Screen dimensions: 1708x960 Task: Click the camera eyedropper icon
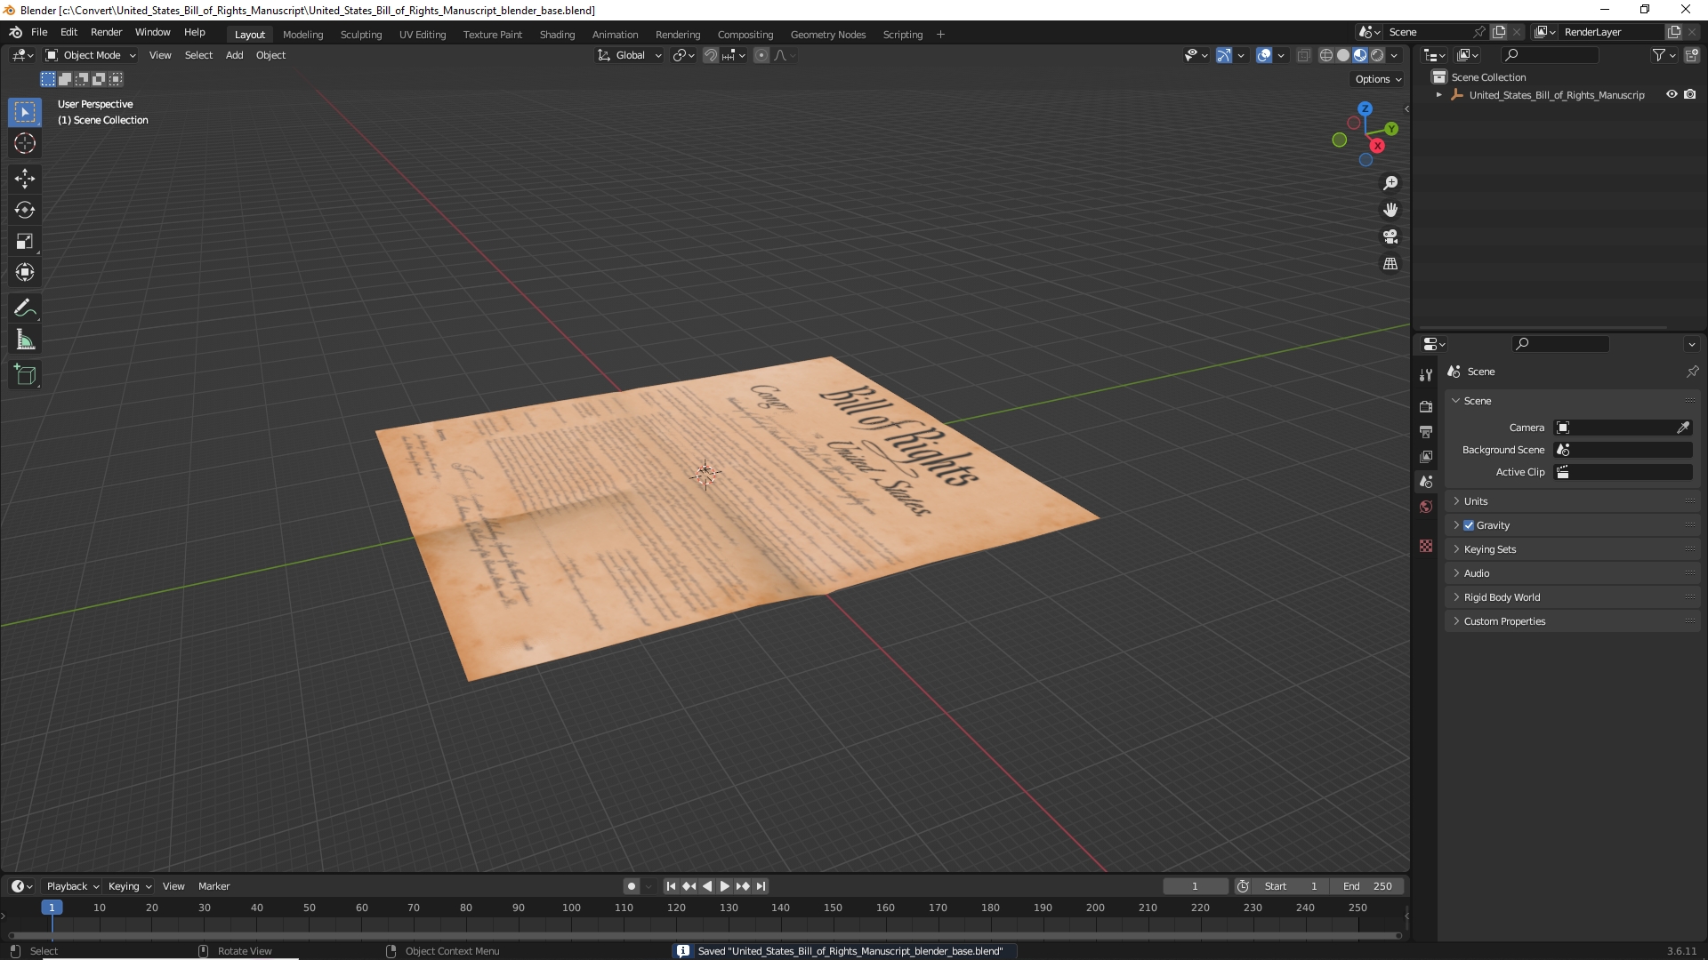[x=1683, y=428]
